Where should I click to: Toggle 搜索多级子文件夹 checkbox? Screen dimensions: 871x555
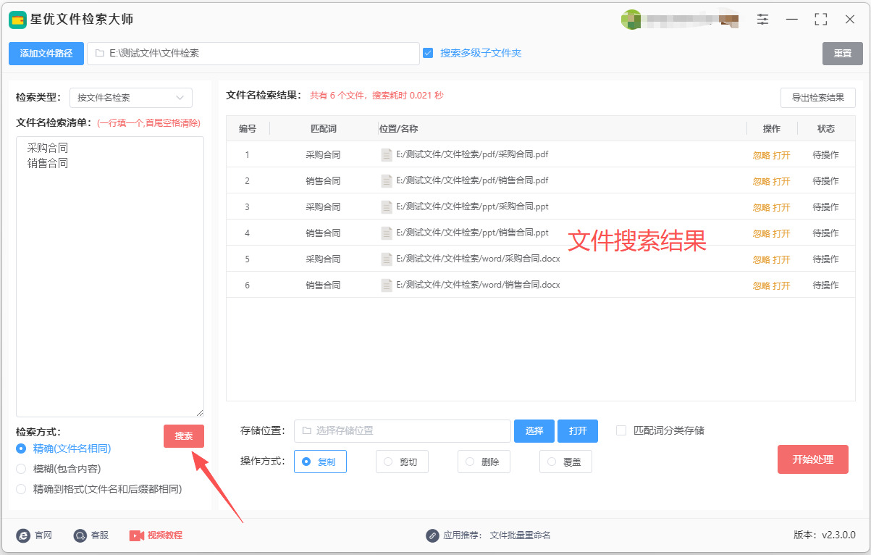pos(428,53)
